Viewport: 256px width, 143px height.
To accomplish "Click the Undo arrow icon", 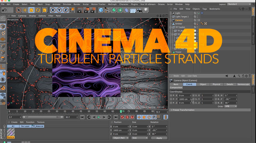I will (x=4, y=10).
